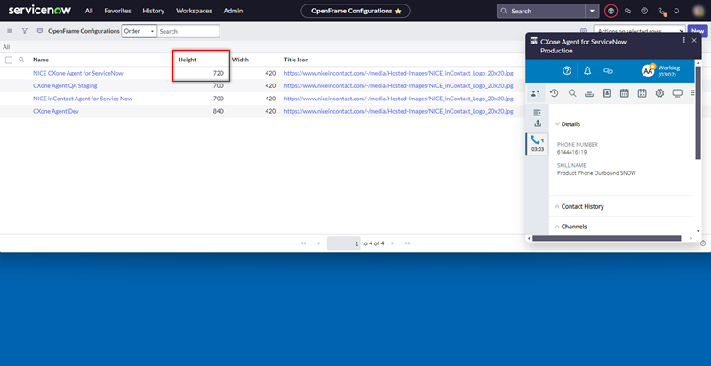711x366 pixels.
Task: Click CXone Agent Dev title icon URL
Action: click(398, 111)
